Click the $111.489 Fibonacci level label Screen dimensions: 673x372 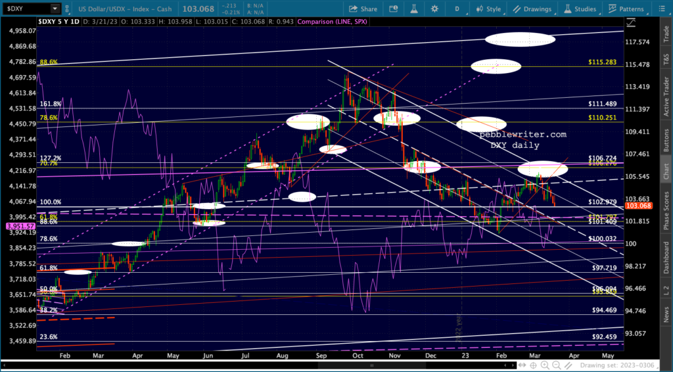pos(602,104)
